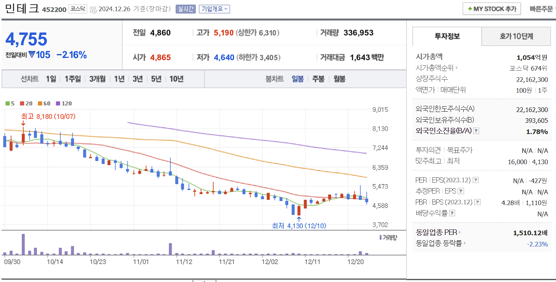Toggle the 60-day moving average legend
Viewport: 556px width, 282px height.
44,104
